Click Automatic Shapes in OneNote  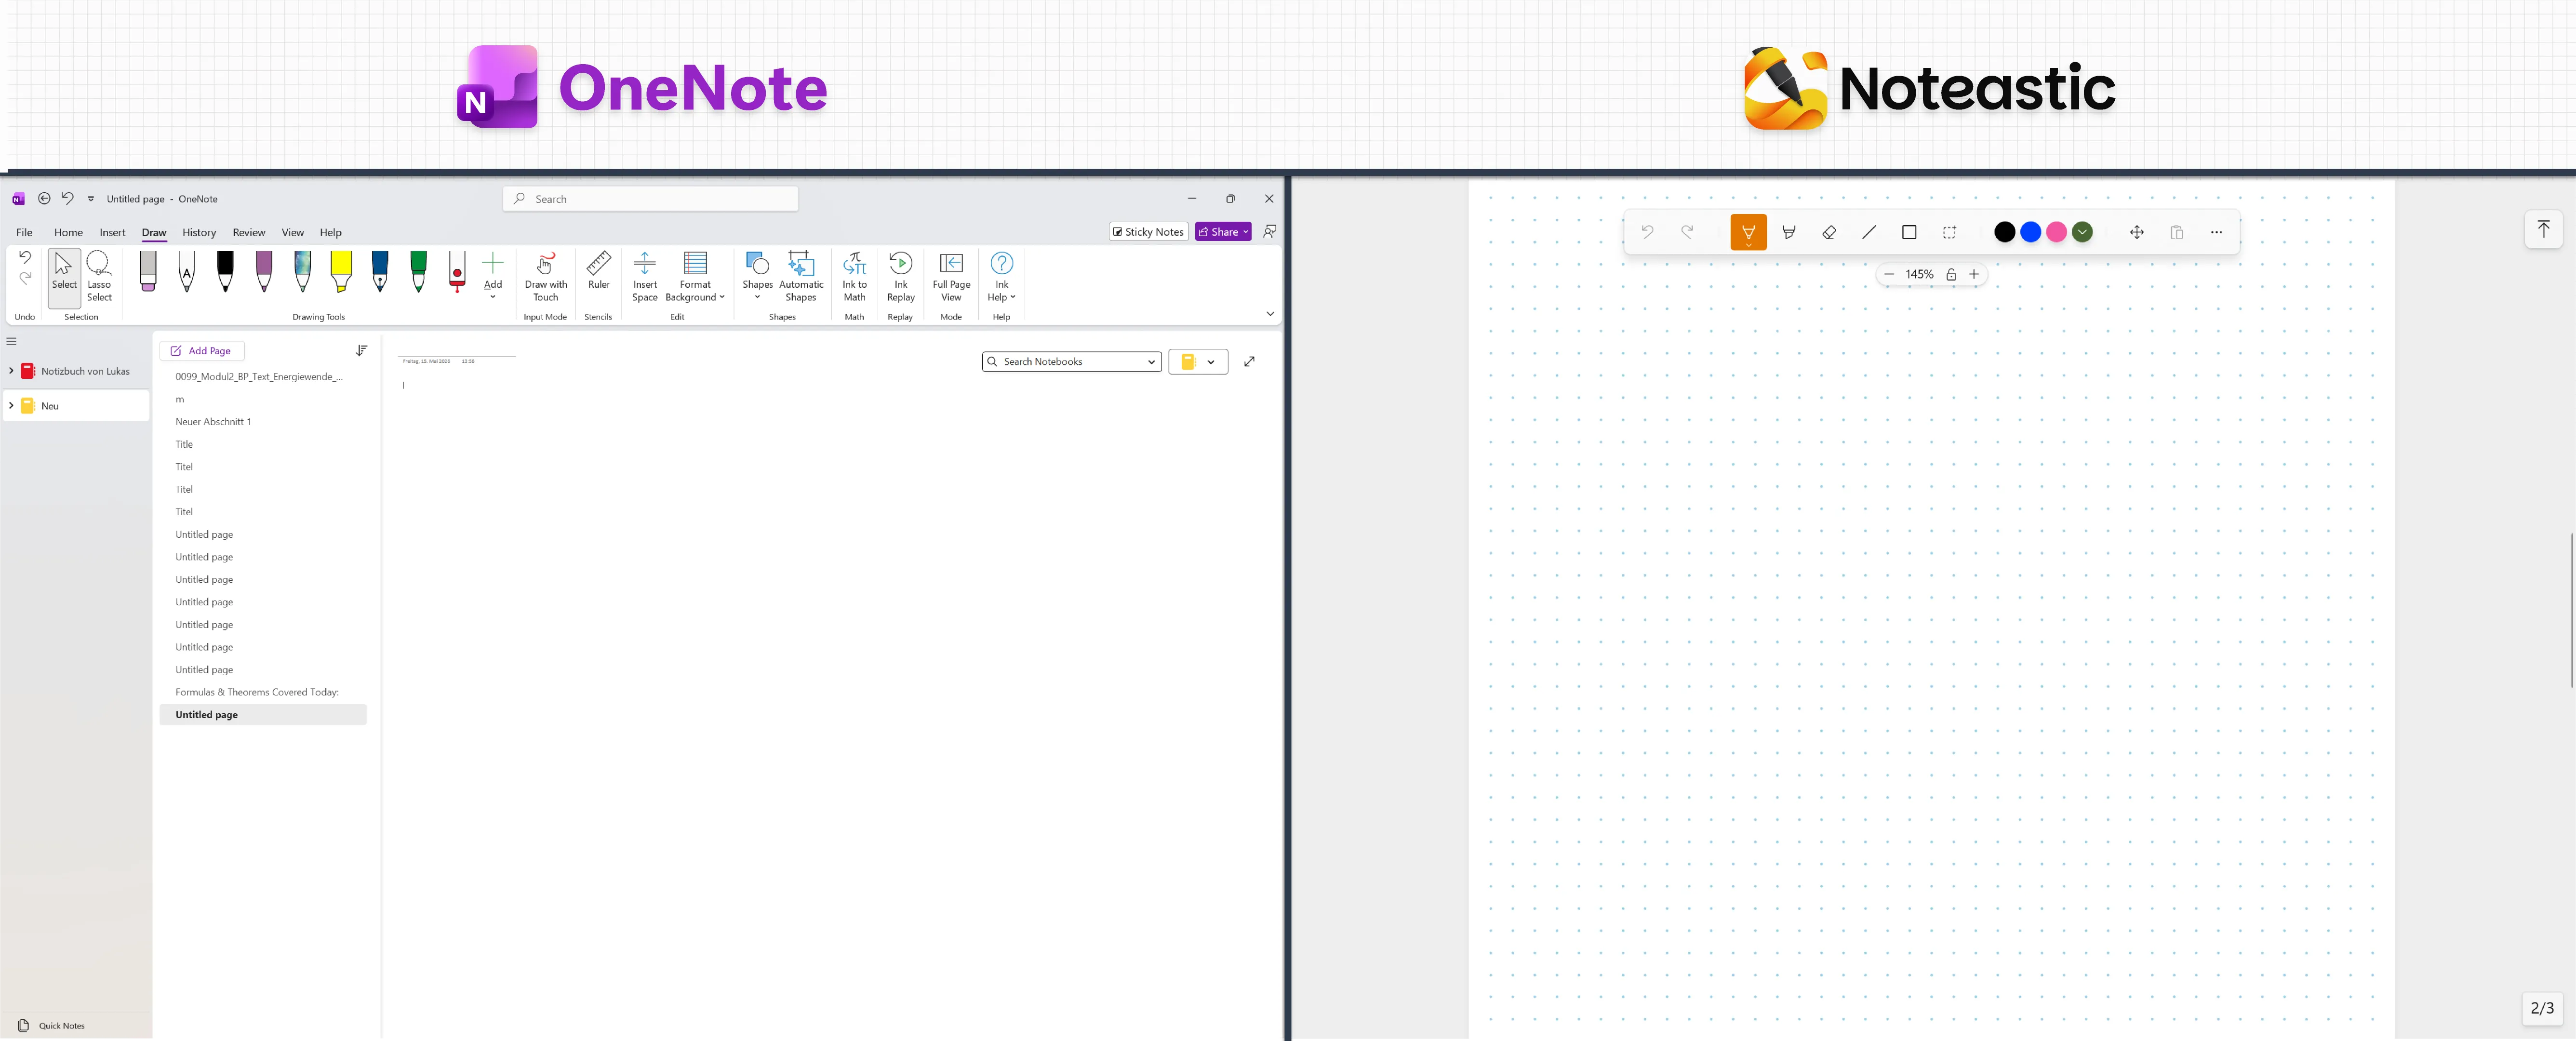coord(801,276)
